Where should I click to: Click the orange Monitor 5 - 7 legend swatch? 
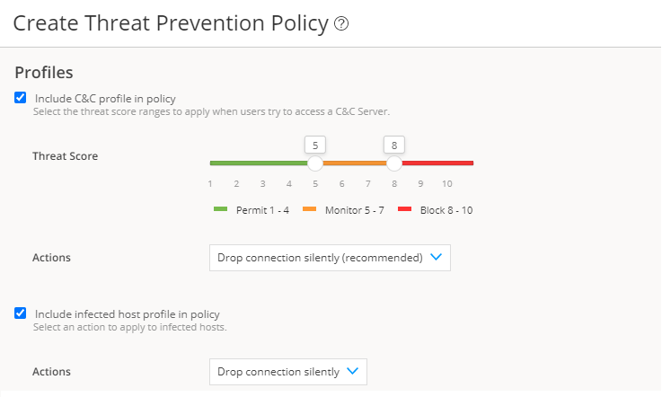(310, 209)
